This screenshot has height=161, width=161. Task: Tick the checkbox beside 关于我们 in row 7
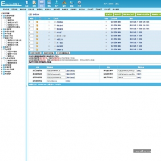[55, 42]
